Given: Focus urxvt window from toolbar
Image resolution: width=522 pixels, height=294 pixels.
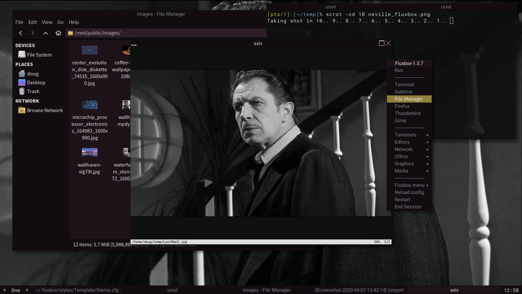Looking at the screenshot, I should point(173,290).
